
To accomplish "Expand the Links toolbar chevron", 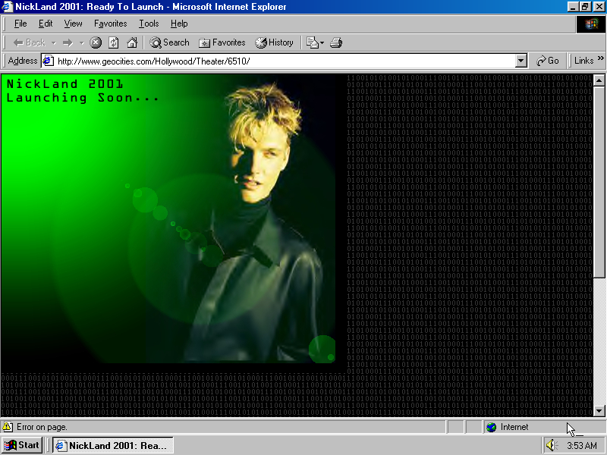I will (600, 58).
